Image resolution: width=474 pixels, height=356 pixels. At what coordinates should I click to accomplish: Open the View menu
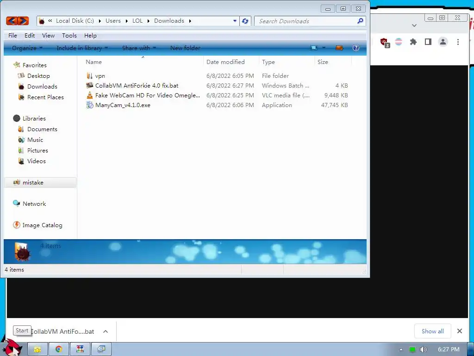48,35
